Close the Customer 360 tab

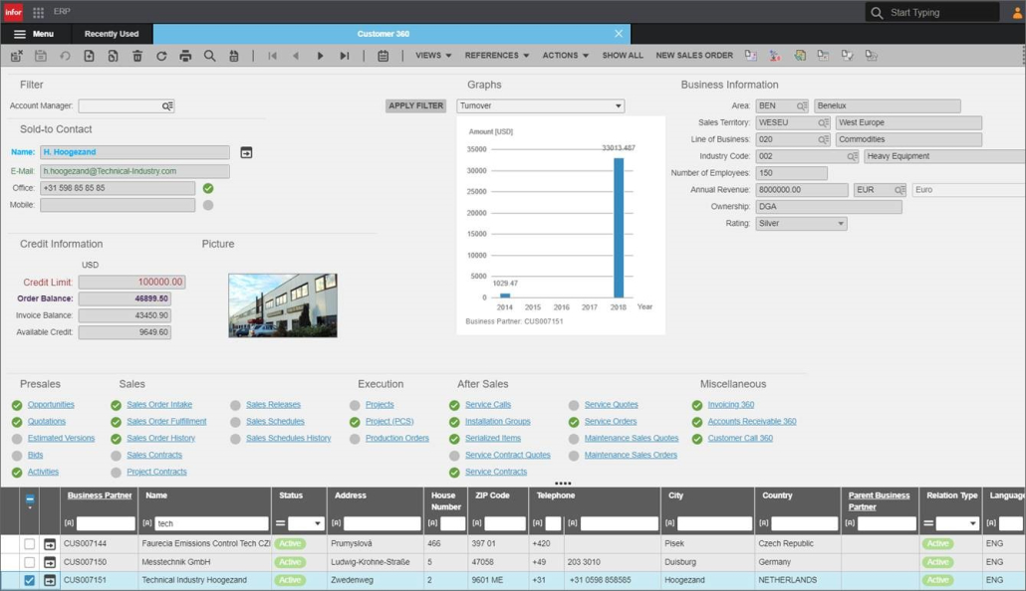click(x=619, y=34)
